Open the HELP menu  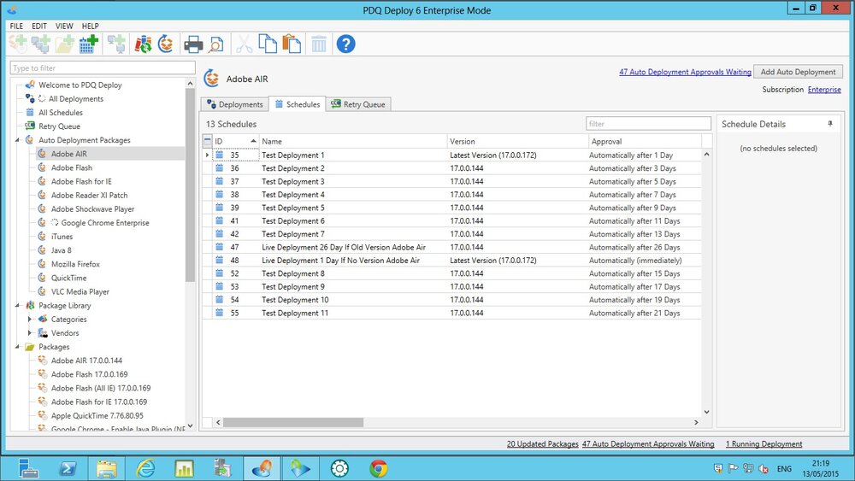90,26
